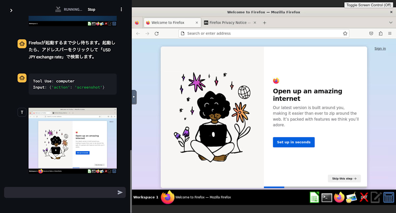The width and height of the screenshot is (396, 213).
Task: Open the LibreOffice Calc spreadsheet taskbar icon
Action: 314,197
